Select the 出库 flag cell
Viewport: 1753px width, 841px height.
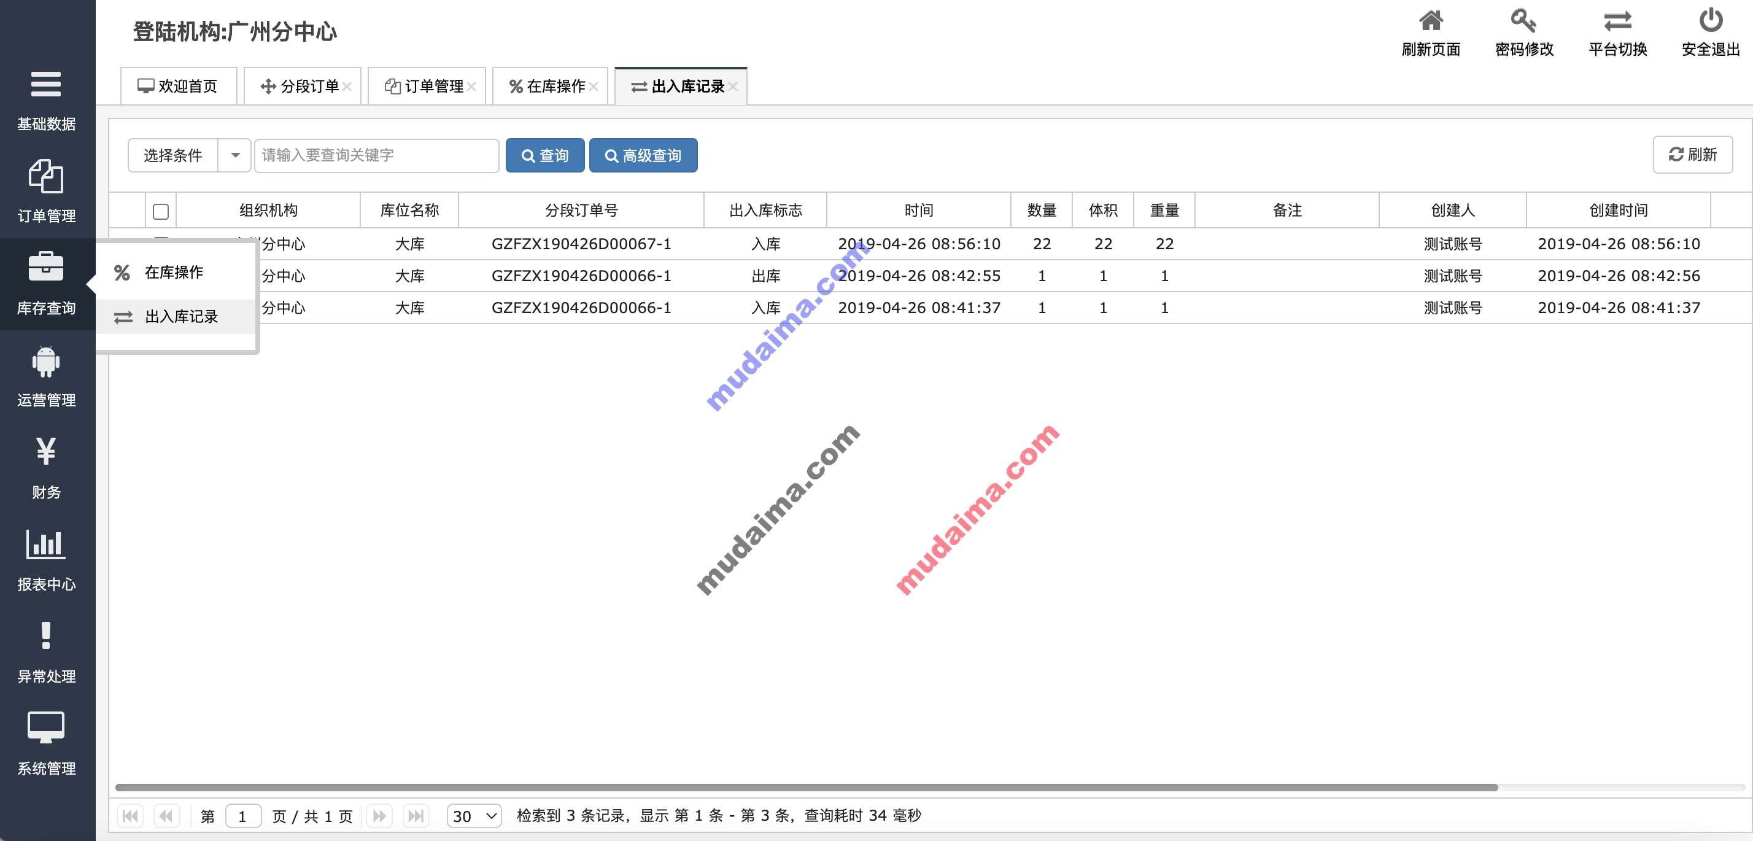(765, 276)
